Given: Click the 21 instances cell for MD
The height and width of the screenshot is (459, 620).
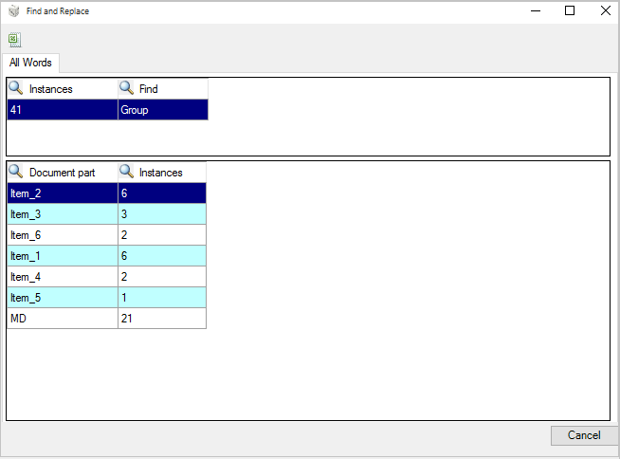Looking at the screenshot, I should pos(162,318).
